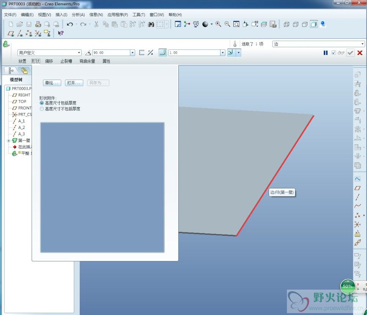This screenshot has width=367, height=315.
Task: Switch to the 放置 tab
Action: coord(22,61)
